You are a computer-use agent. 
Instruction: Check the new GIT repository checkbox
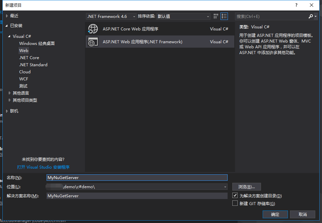tap(235, 203)
